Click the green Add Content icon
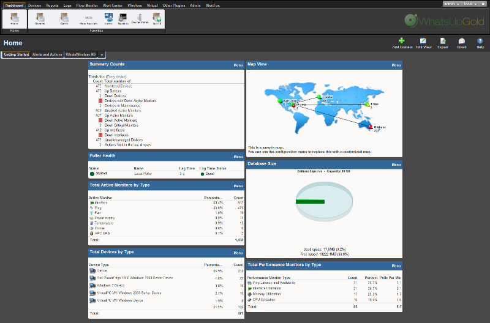490x323 pixels. click(x=402, y=42)
